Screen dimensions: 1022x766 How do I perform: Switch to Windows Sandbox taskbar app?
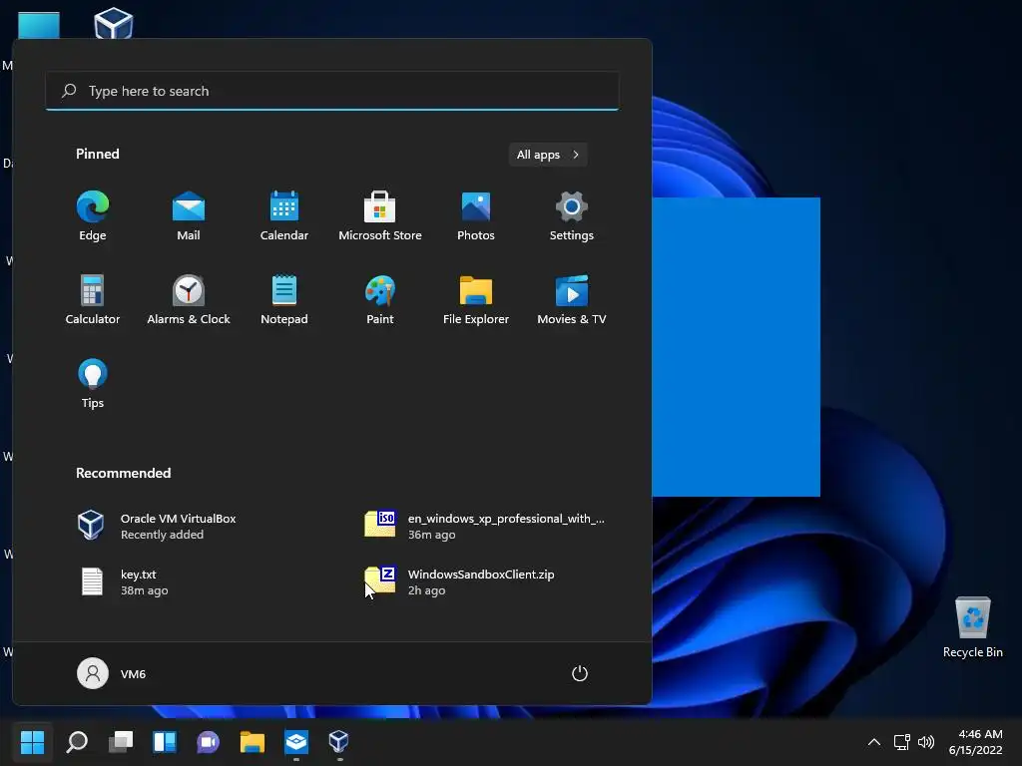[x=295, y=741]
